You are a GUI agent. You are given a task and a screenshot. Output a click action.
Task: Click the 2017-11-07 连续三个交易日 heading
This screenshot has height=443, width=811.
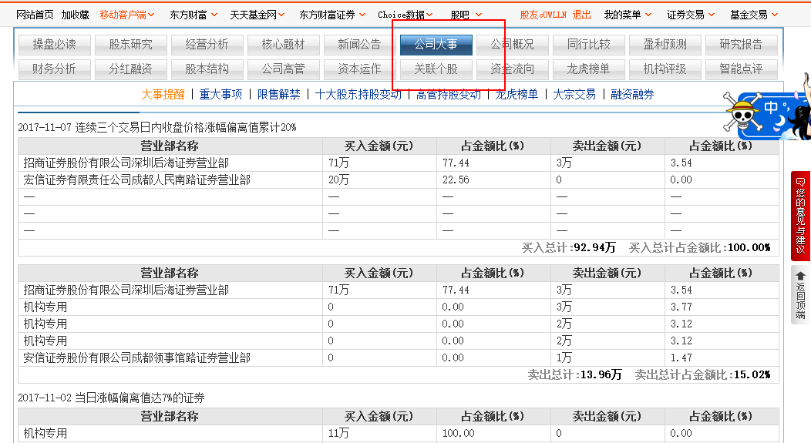click(157, 128)
